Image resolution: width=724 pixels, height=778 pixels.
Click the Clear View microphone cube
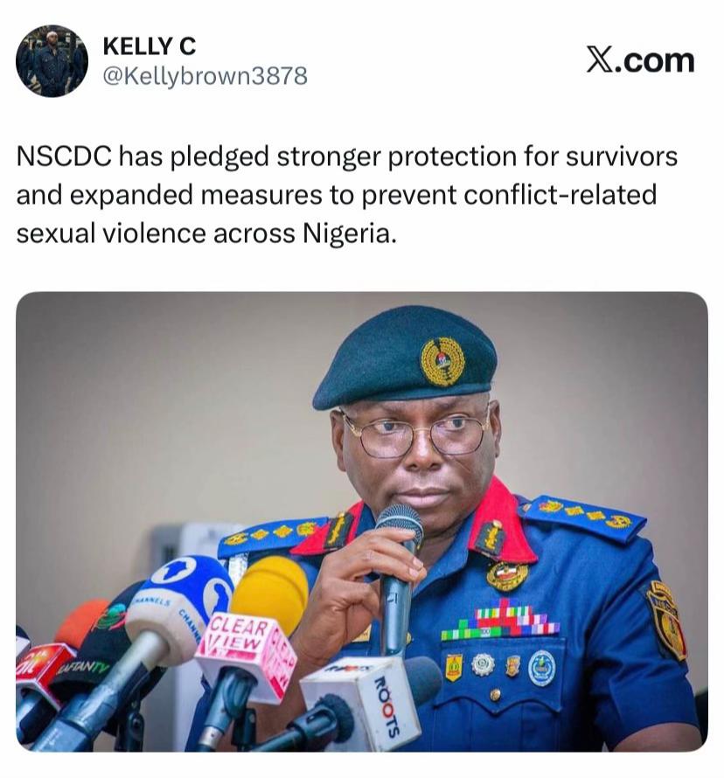pos(246,654)
